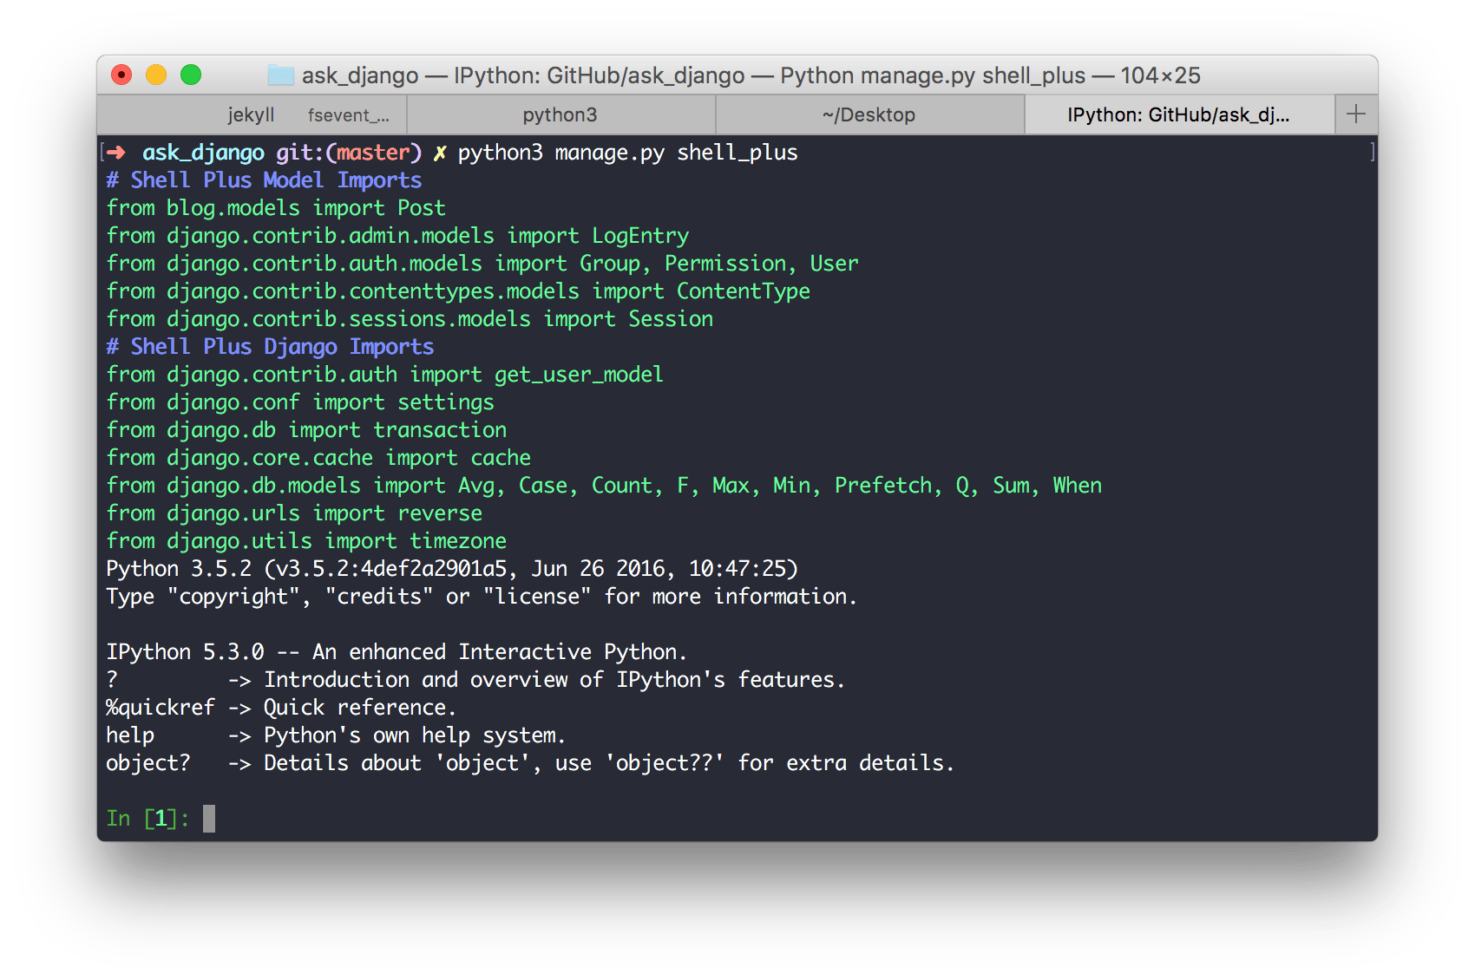
Task: Click the Python 3.5.2 version line
Action: pos(451,568)
